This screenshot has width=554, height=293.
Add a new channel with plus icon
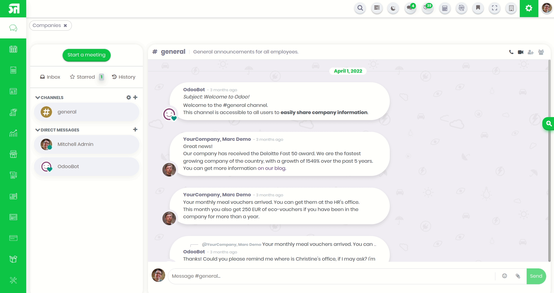pyautogui.click(x=135, y=97)
